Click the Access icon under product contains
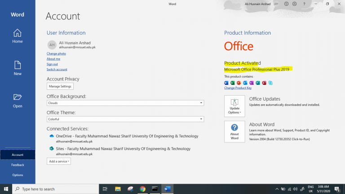The width and height of the screenshot is (345, 194). [x=264, y=83]
